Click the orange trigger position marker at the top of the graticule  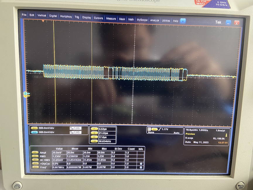click(43, 21)
